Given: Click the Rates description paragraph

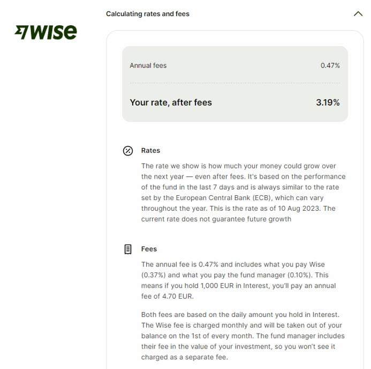Looking at the screenshot, I should click(x=243, y=193).
